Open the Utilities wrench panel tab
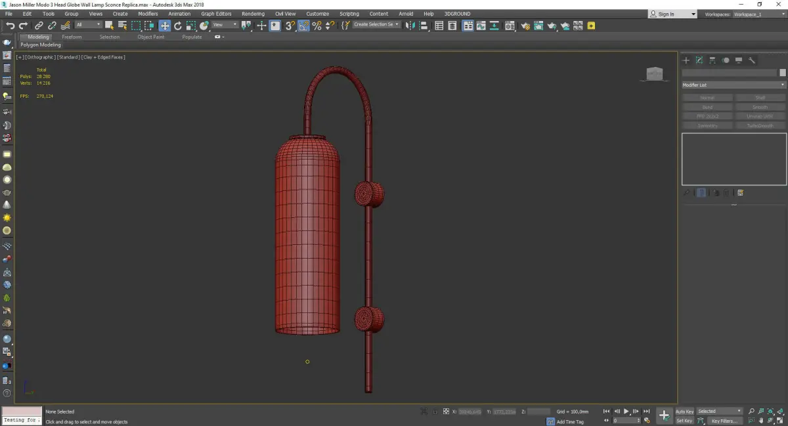 (752, 60)
